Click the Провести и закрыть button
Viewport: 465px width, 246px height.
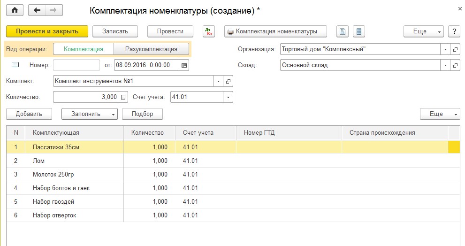click(x=47, y=31)
